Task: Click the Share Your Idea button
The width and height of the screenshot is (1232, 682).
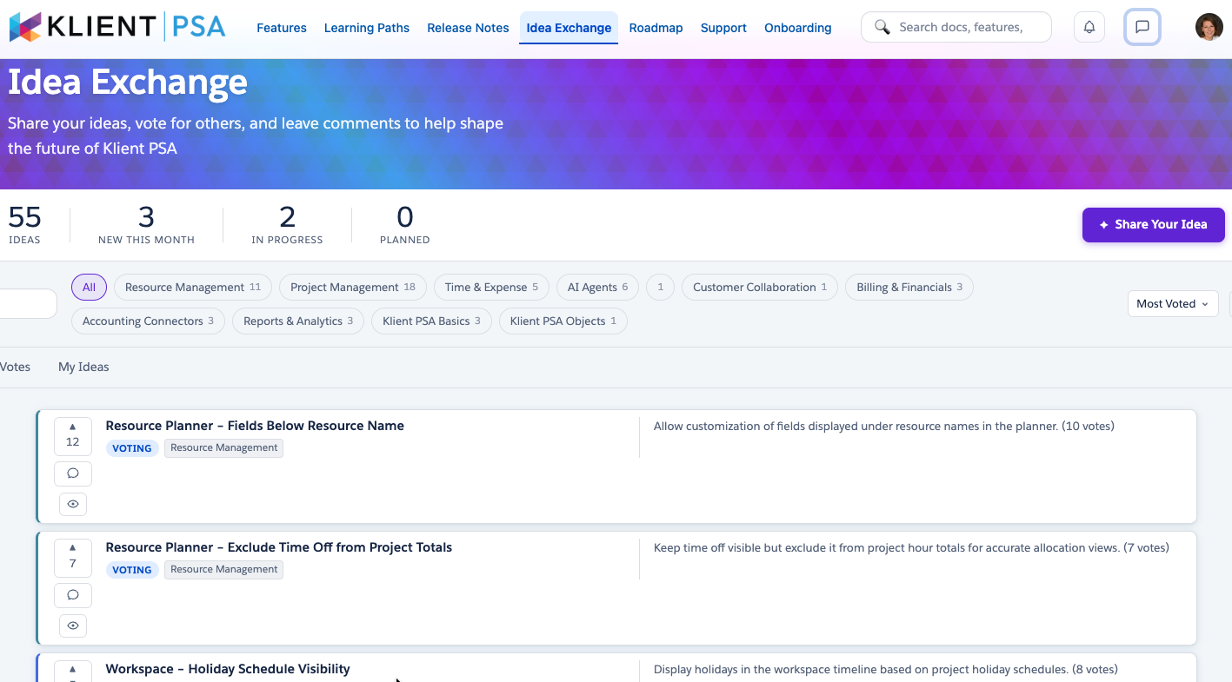Action: (x=1153, y=224)
